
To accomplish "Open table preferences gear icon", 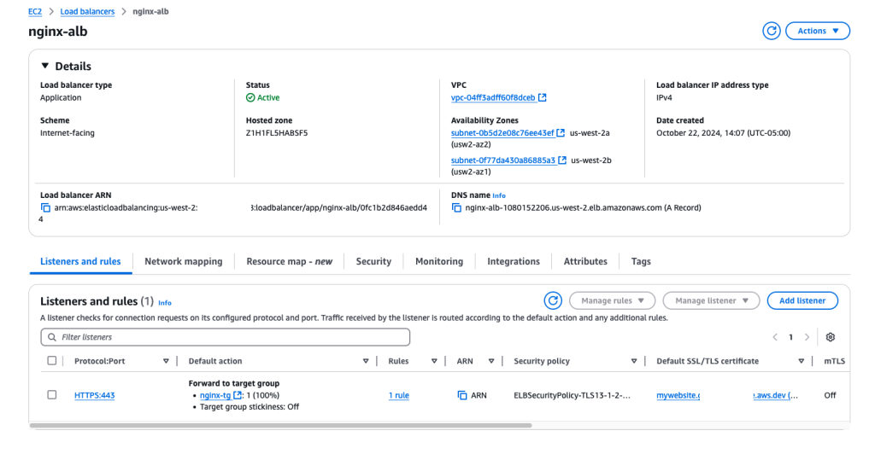I will (x=831, y=337).
